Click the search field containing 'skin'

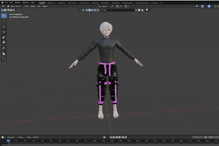coord(117,10)
